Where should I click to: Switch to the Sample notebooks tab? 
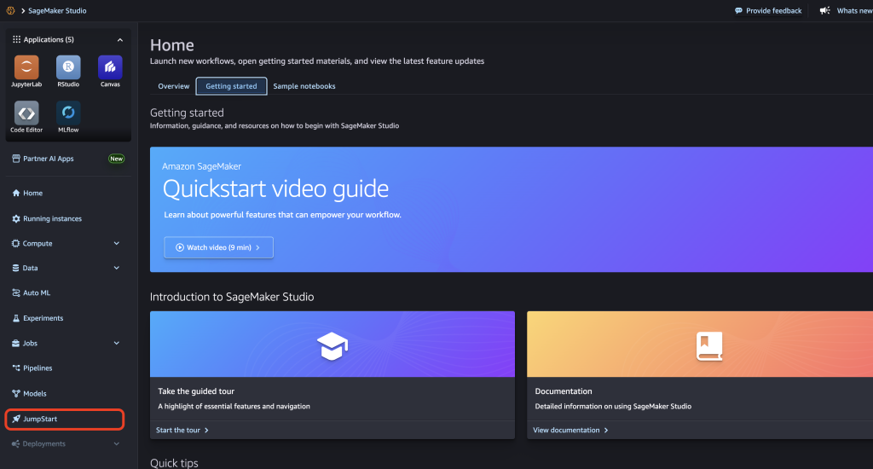[x=304, y=86]
